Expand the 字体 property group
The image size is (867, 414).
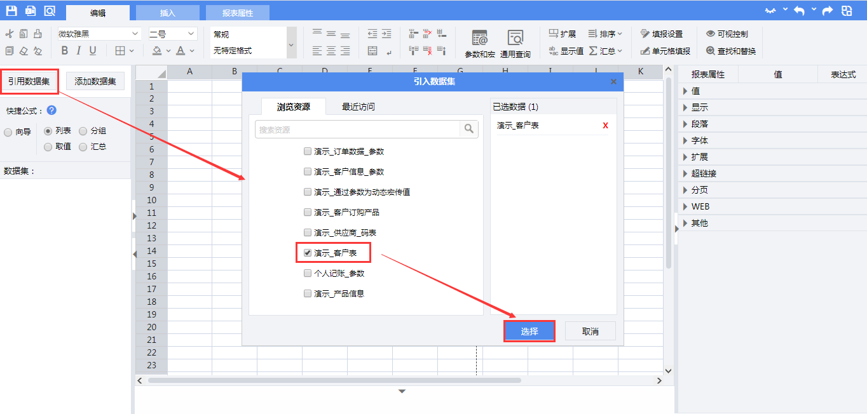686,140
